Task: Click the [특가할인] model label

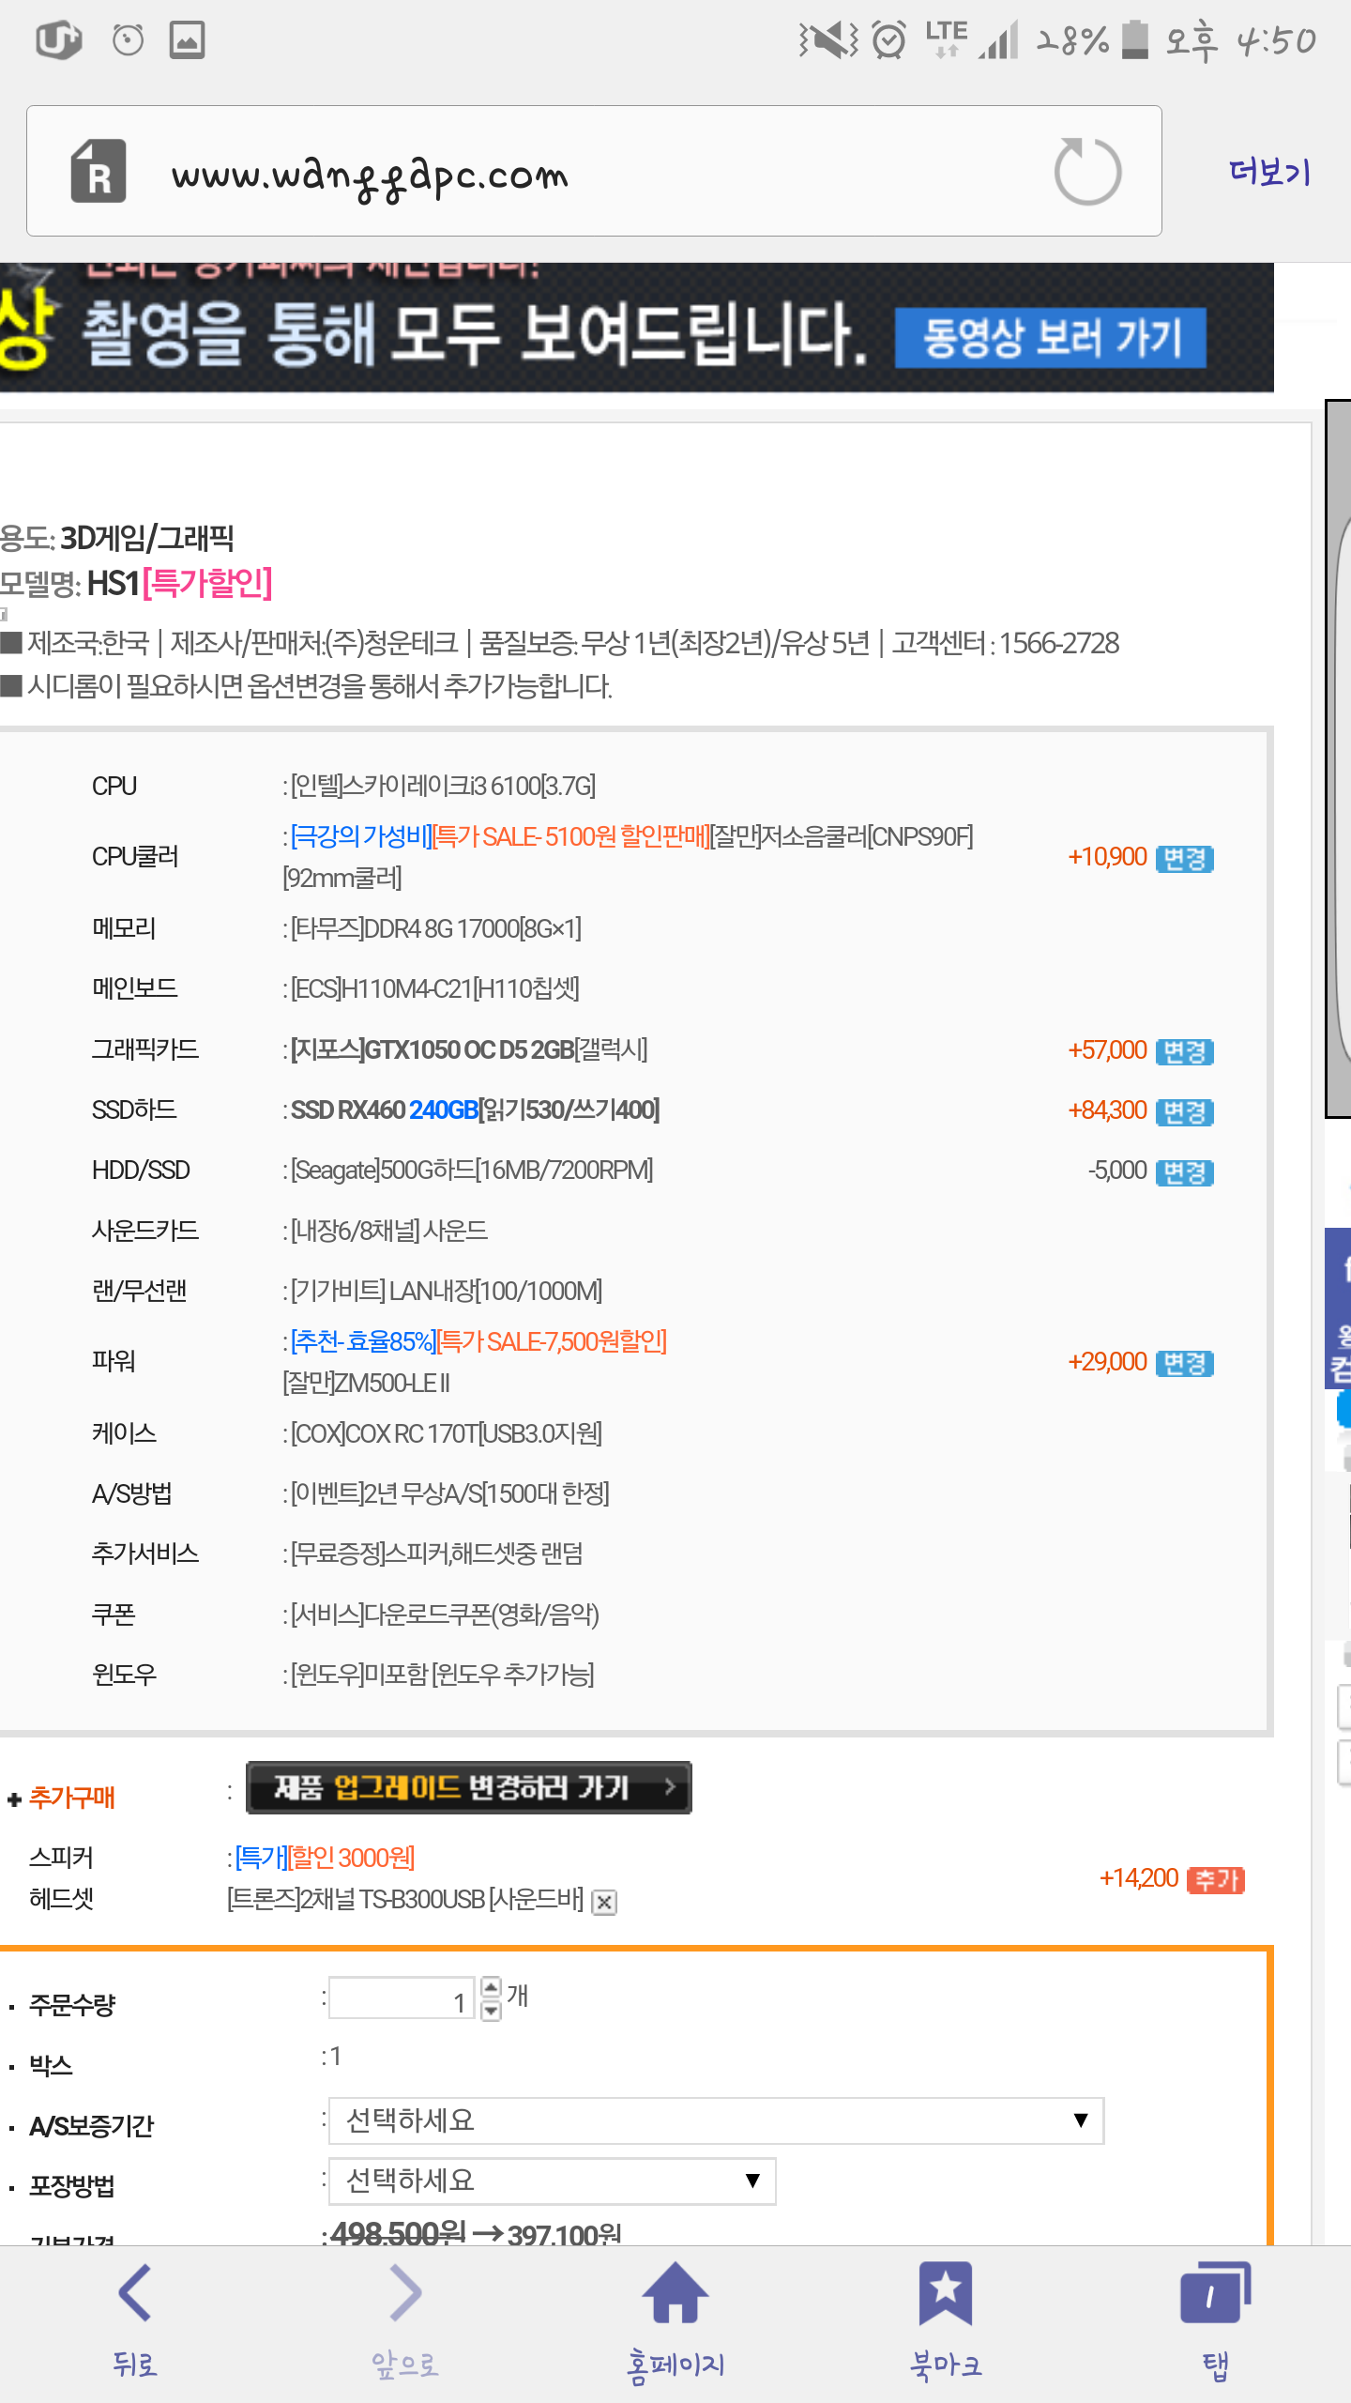Action: click(x=207, y=583)
